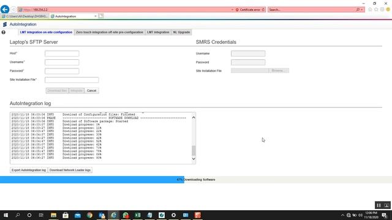Image resolution: width=392 pixels, height=220 pixels.
Task: Show hidden system tray icons
Action: point(342,215)
